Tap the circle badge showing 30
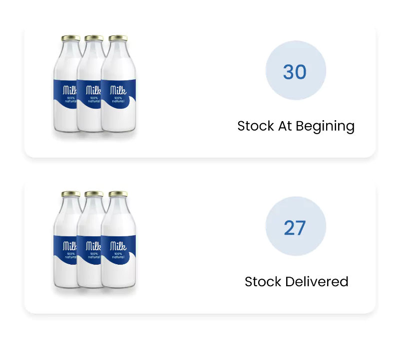 tap(296, 70)
